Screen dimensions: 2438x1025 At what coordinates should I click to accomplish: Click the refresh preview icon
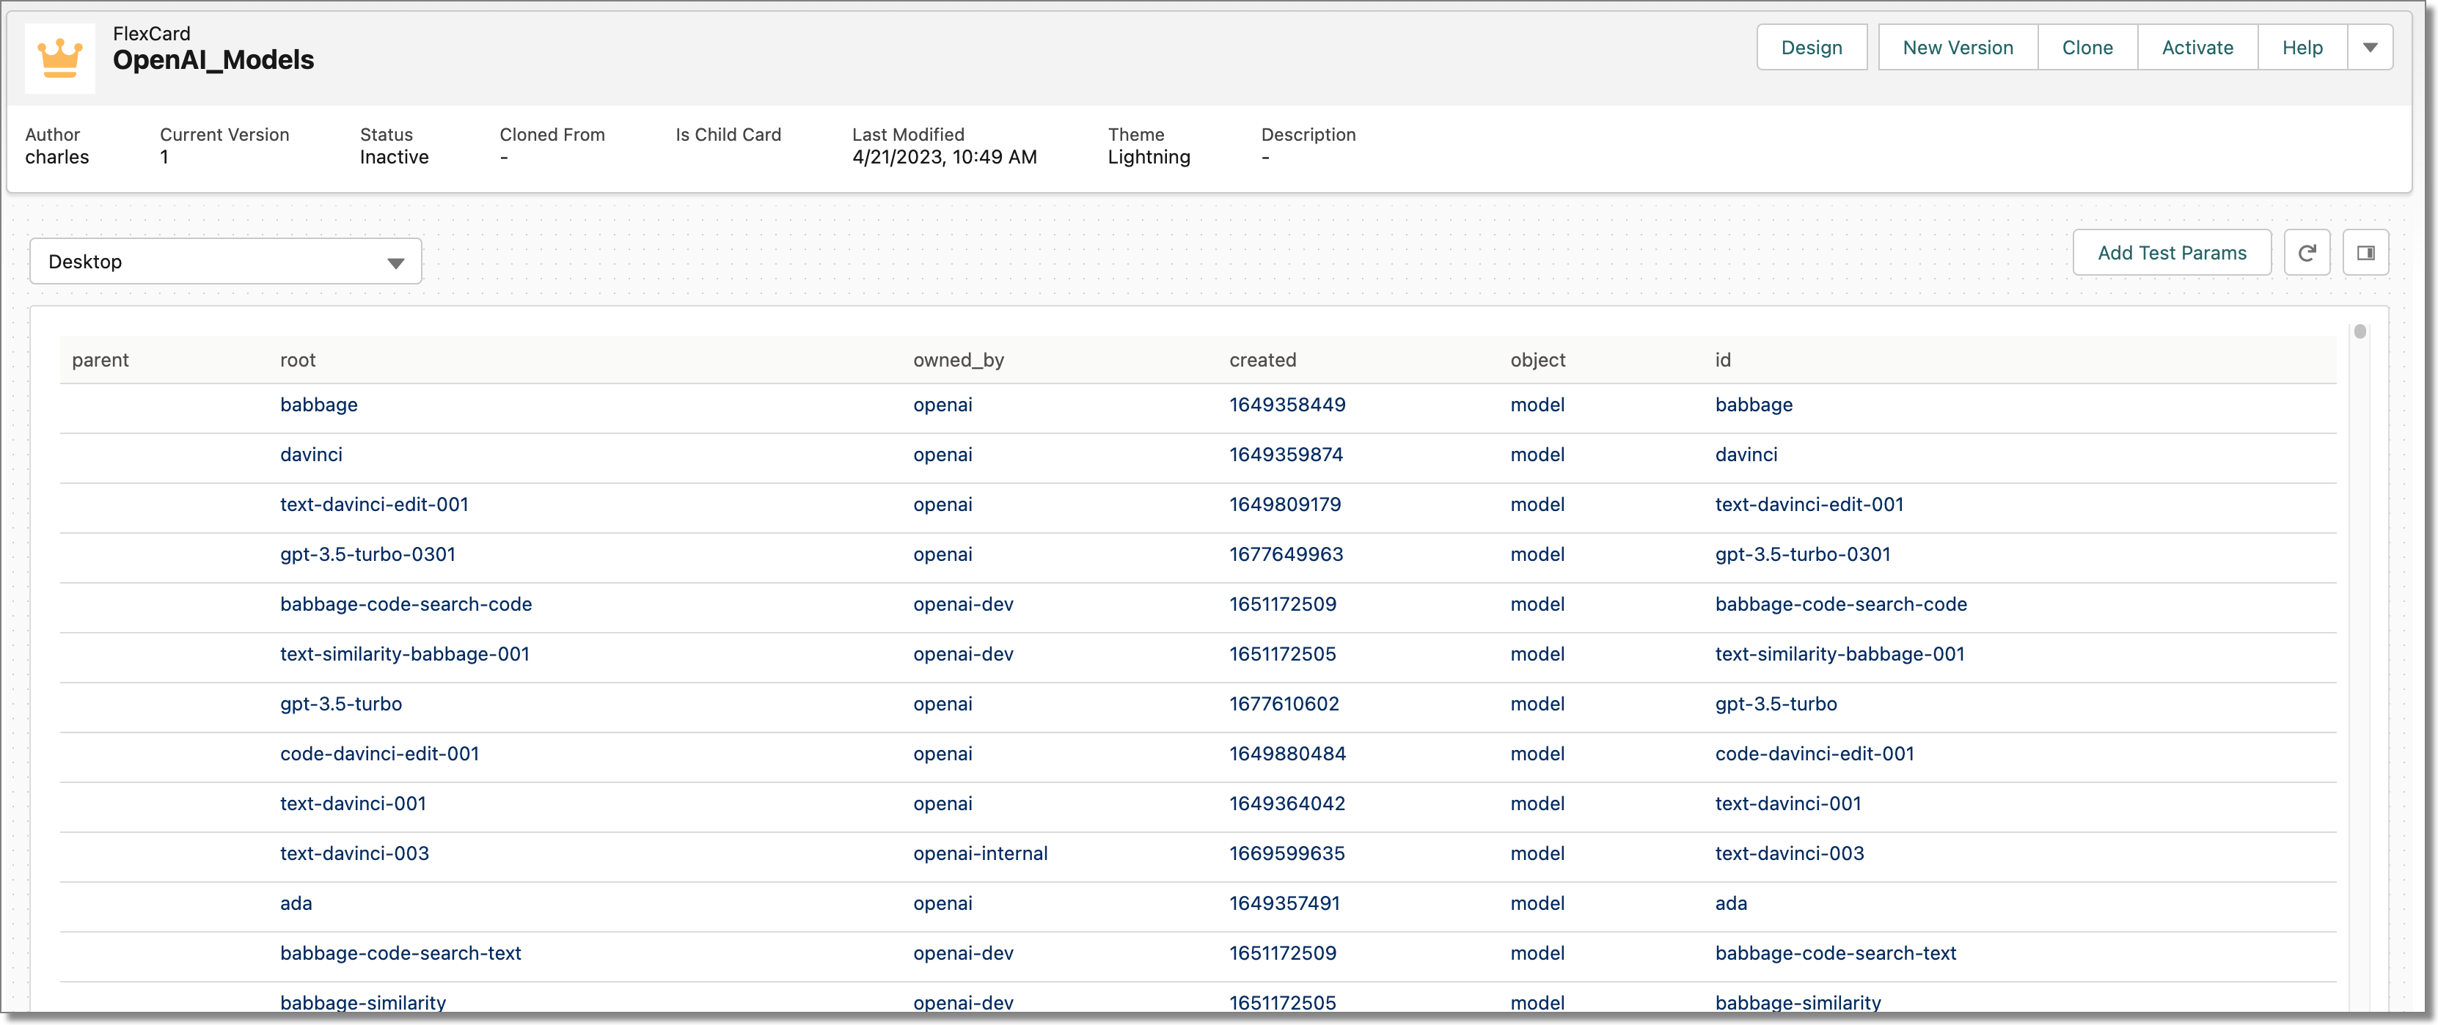click(2307, 253)
